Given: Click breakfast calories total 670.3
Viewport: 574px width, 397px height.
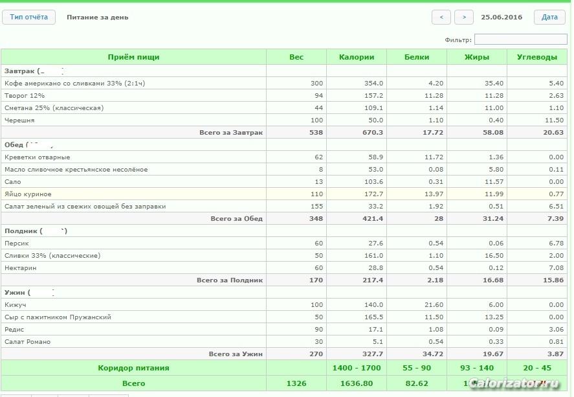Looking at the screenshot, I should [373, 133].
